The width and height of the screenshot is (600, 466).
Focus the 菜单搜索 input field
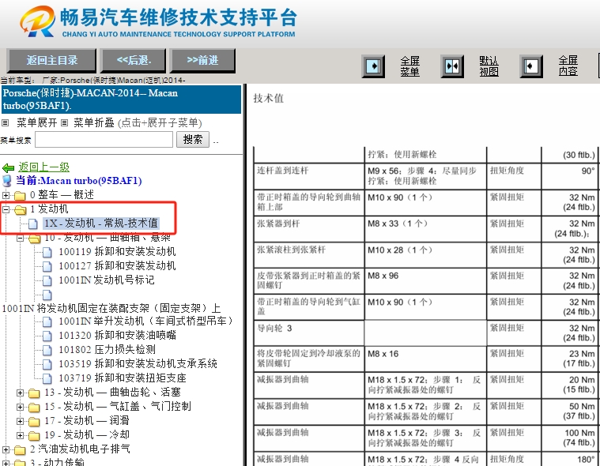104,140
